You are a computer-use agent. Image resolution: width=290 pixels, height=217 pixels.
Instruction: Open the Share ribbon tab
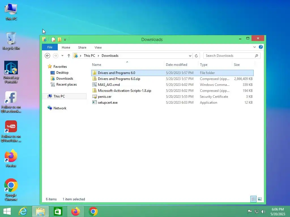(x=82, y=47)
